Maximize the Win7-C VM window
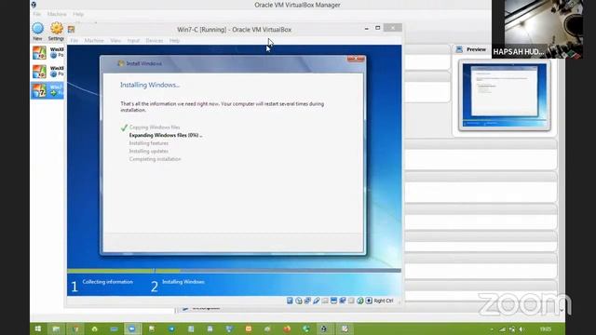The height and width of the screenshot is (335, 596). pos(377,28)
